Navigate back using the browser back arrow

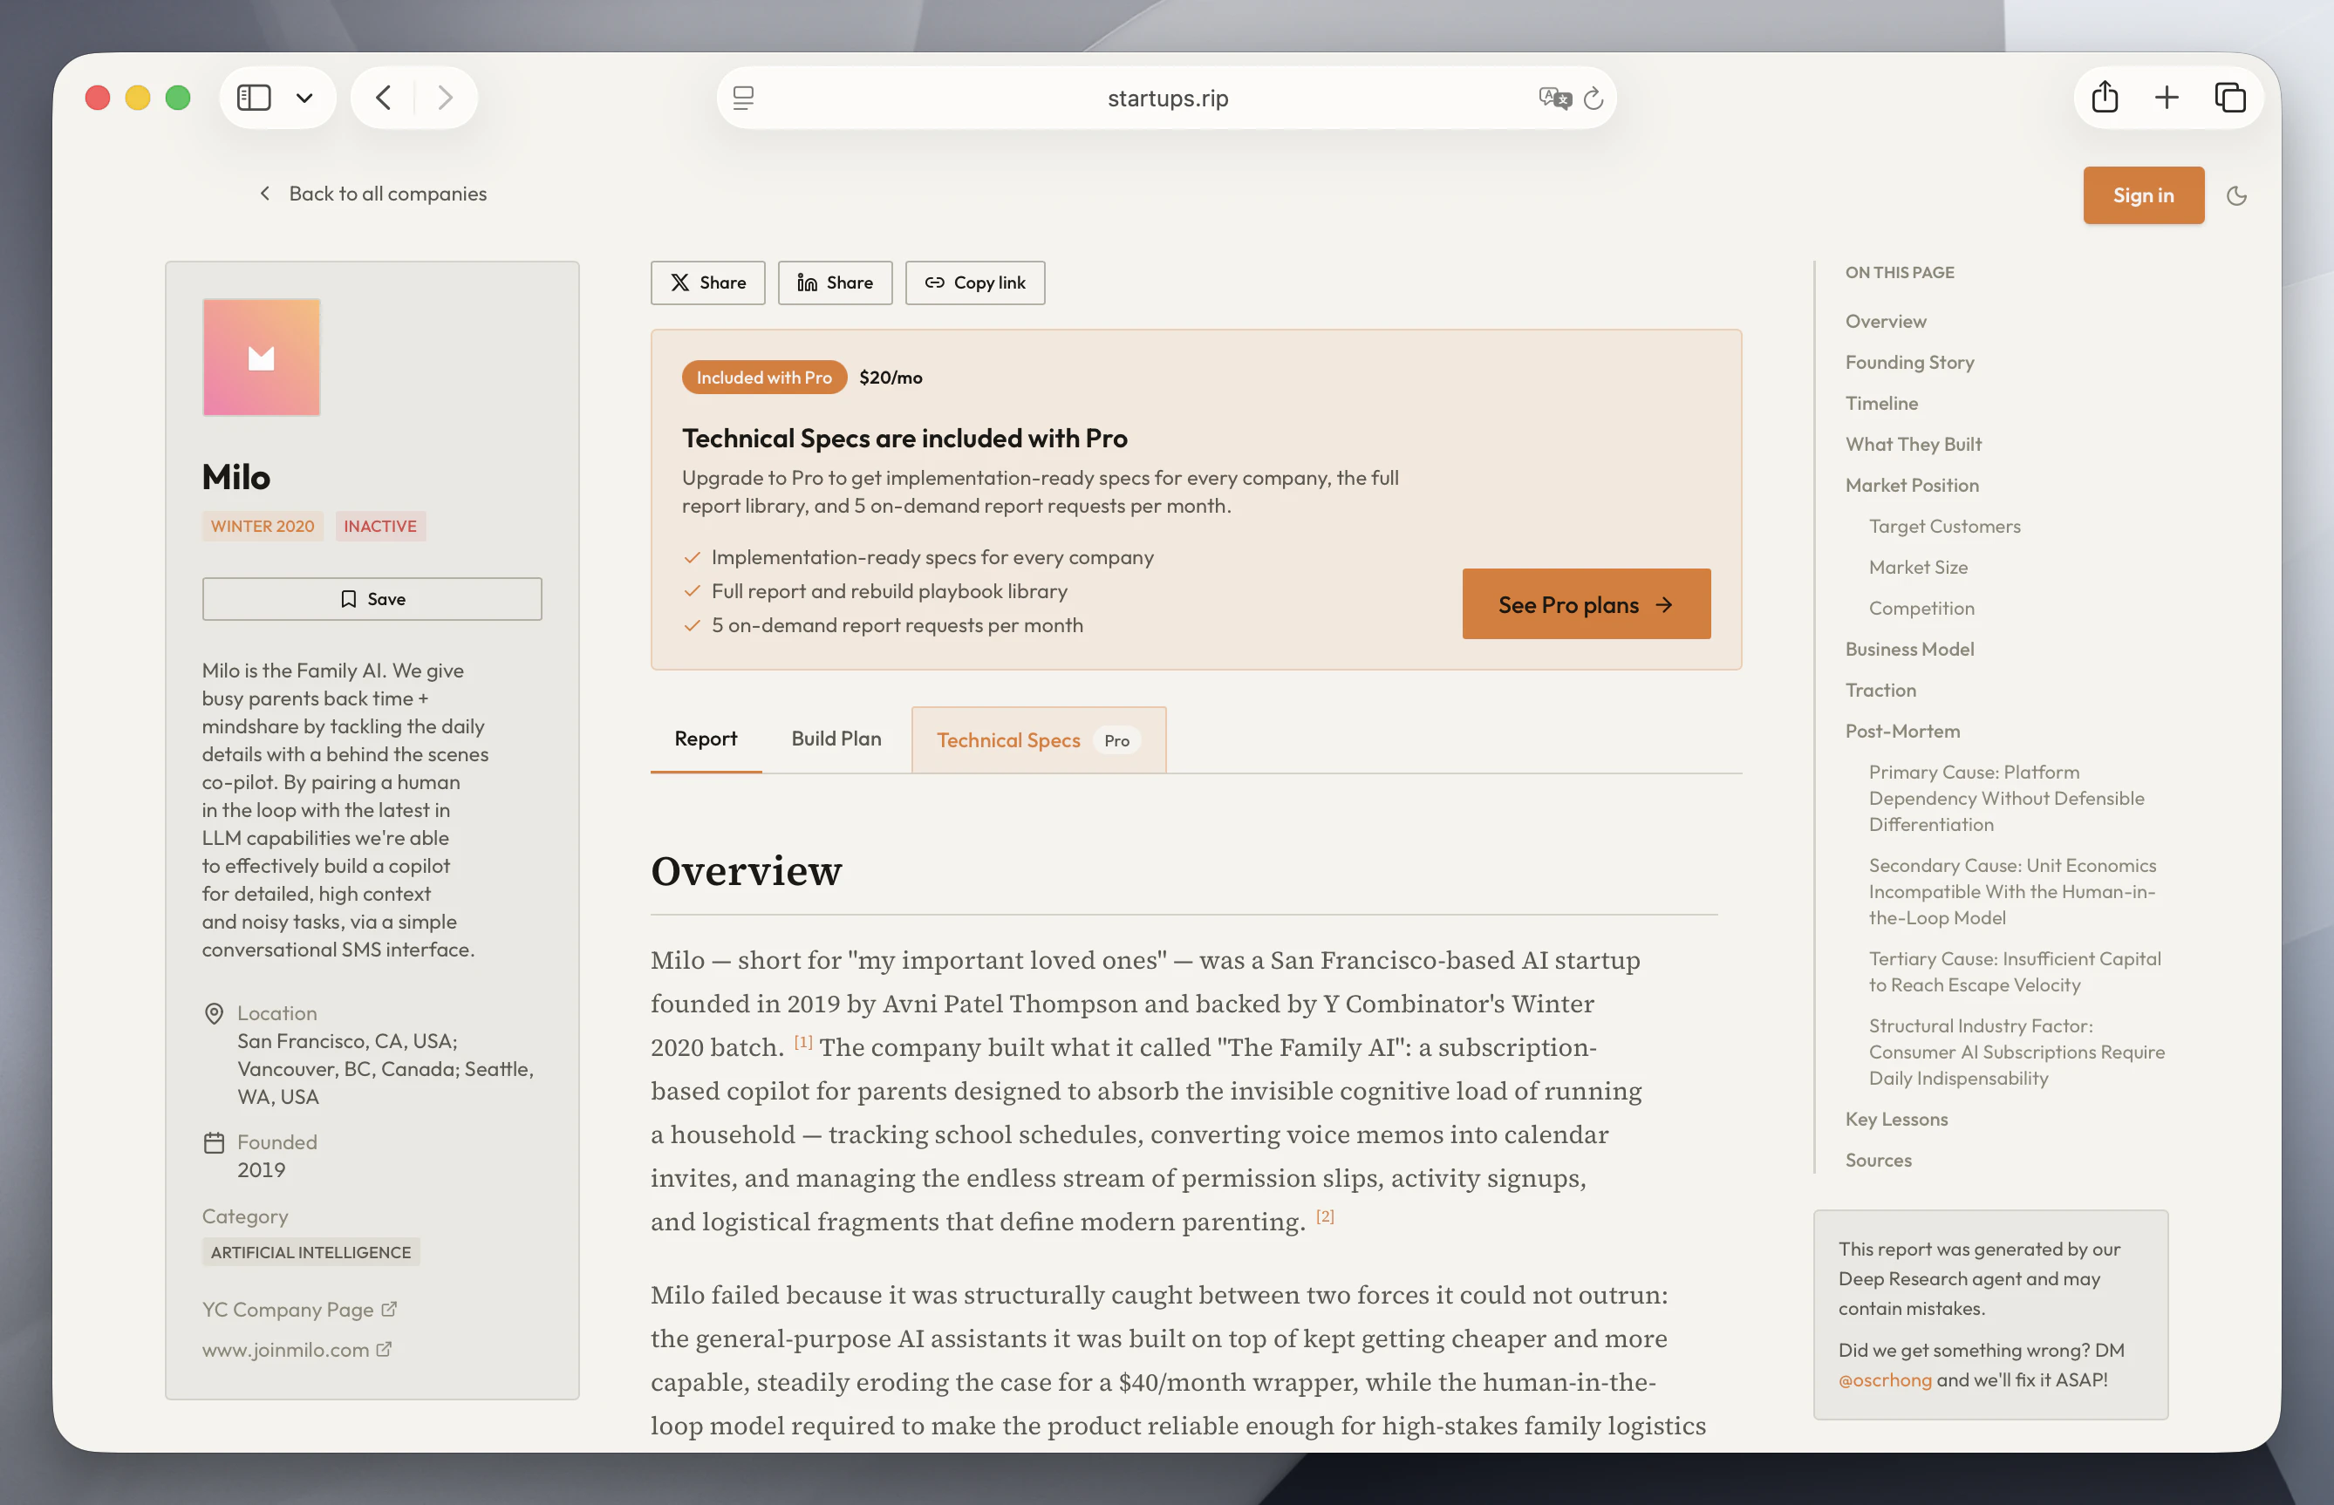click(x=382, y=97)
